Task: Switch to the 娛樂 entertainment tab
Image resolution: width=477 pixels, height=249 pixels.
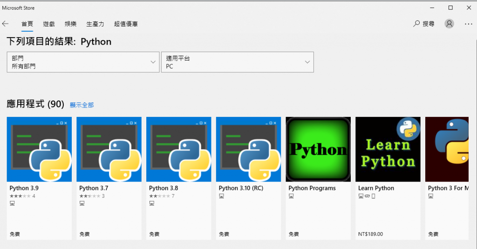Action: point(71,24)
